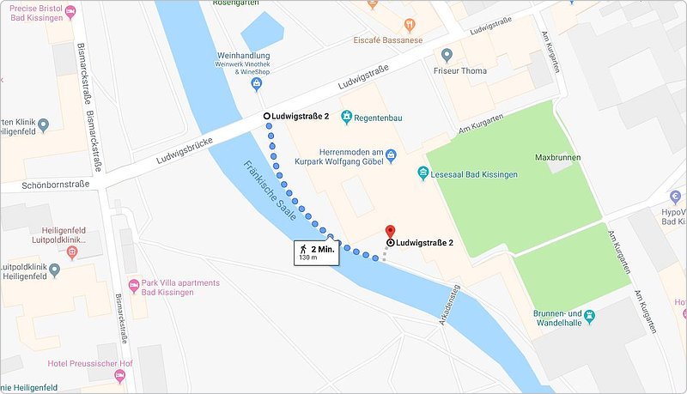Select the Regentenbau landmark icon
Viewport: 687px width, 394px height.
point(347,118)
